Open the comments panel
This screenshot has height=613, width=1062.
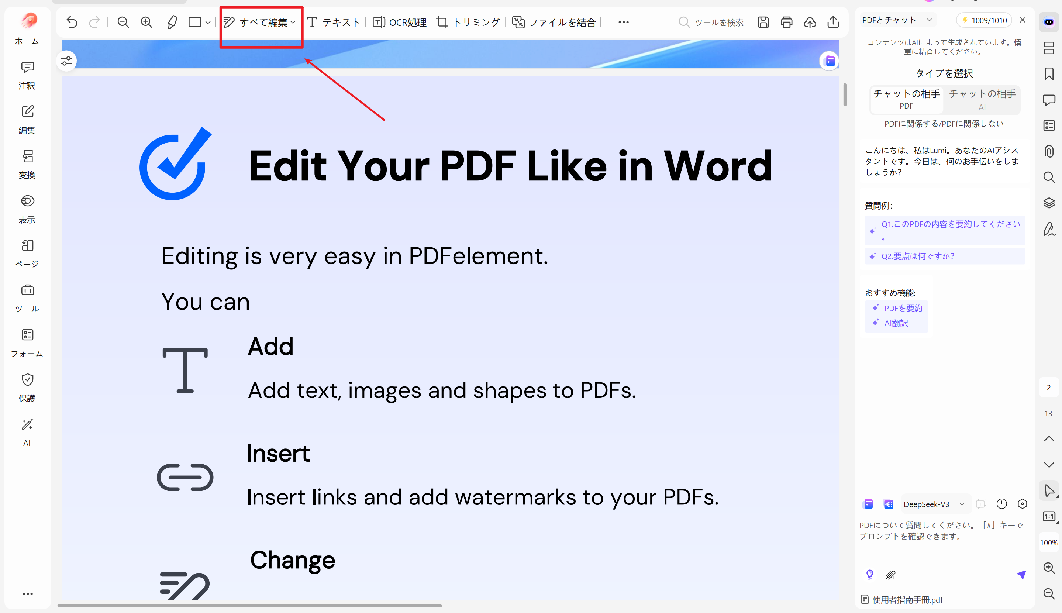1048,100
